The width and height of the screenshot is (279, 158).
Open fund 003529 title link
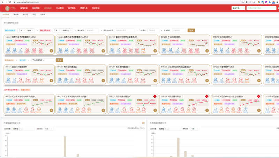[72, 96]
